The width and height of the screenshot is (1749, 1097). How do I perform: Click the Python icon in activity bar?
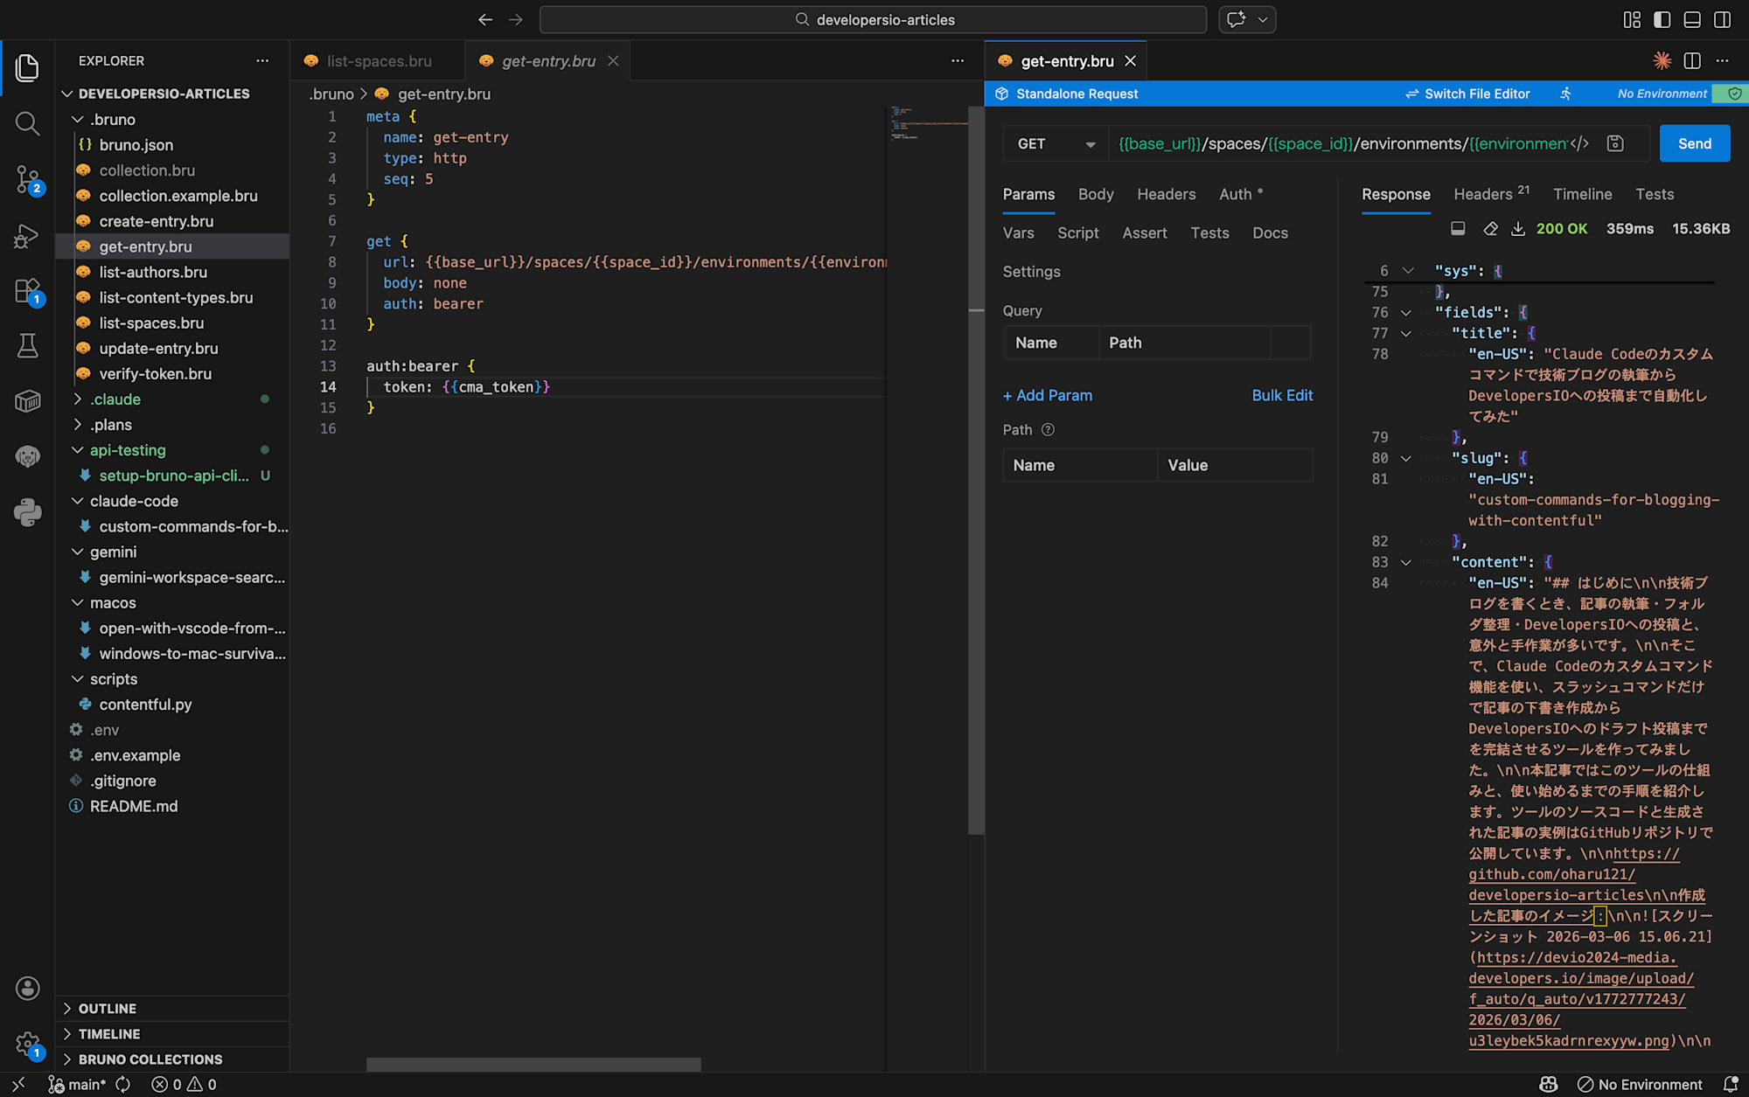[27, 512]
